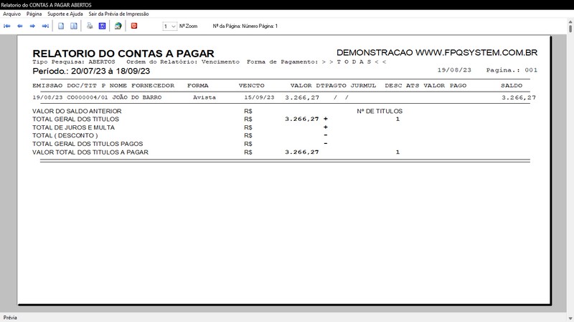Viewport: 574px width, 322px height.
Task: Click Sair da Prévia de Impressão menu
Action: coord(118,14)
